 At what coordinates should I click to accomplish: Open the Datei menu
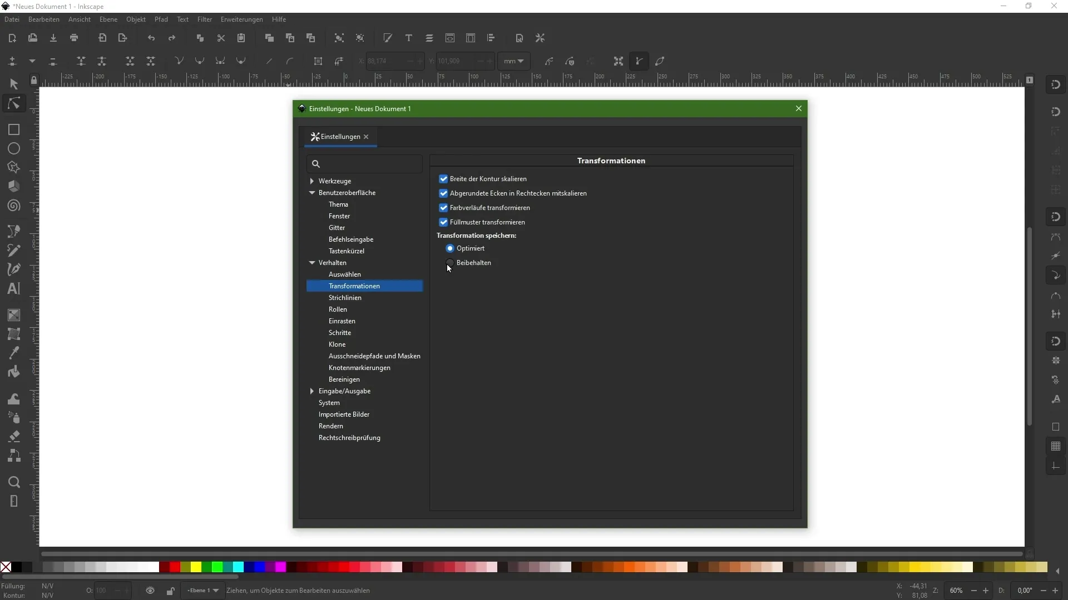[x=12, y=19]
